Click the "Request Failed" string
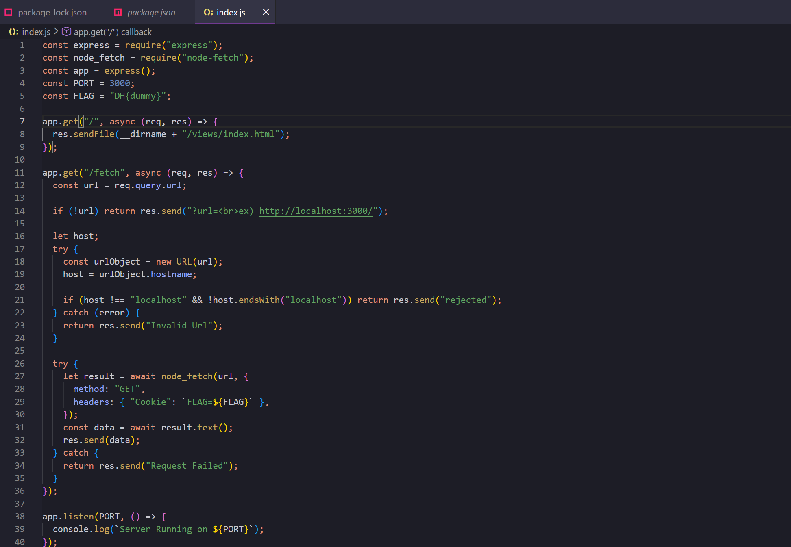 pyautogui.click(x=187, y=466)
